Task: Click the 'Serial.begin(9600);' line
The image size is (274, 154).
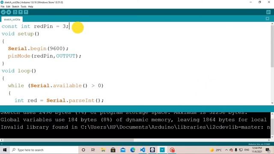Action: (x=38, y=48)
